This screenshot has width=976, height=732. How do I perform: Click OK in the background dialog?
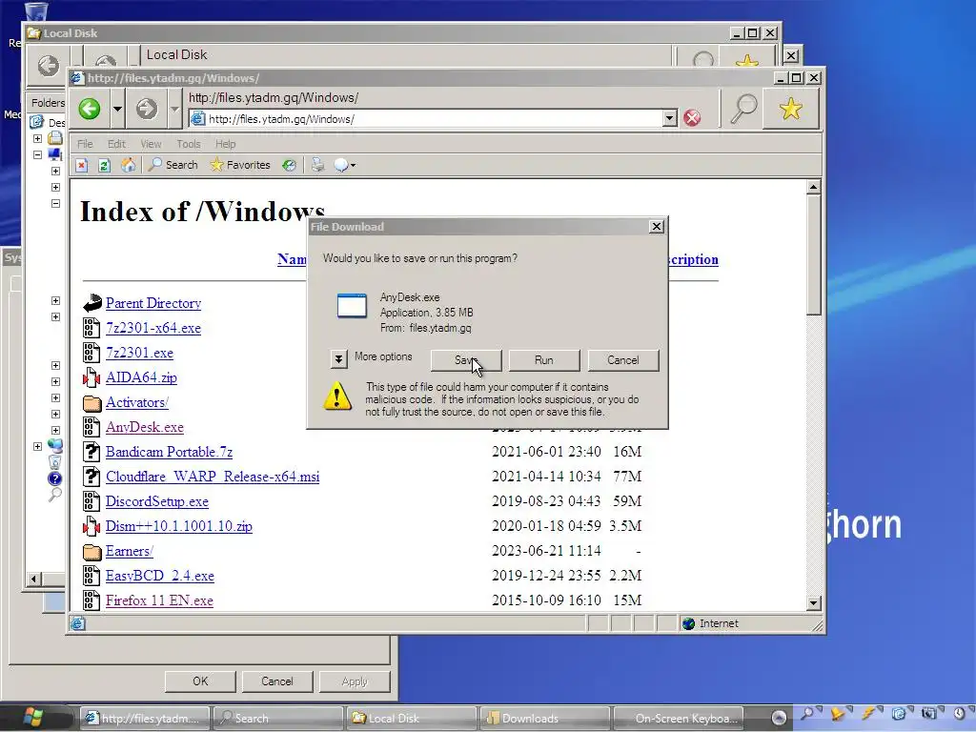pyautogui.click(x=200, y=681)
